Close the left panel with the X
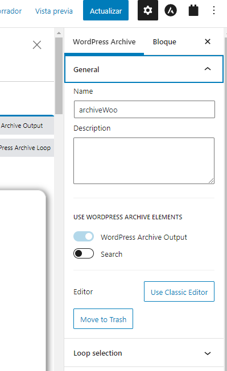Image resolution: width=227 pixels, height=371 pixels. point(37,45)
